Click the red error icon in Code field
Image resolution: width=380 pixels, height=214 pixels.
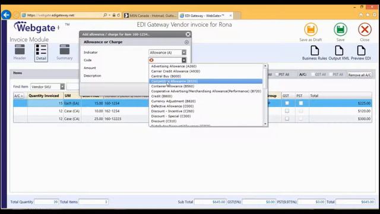(x=151, y=60)
